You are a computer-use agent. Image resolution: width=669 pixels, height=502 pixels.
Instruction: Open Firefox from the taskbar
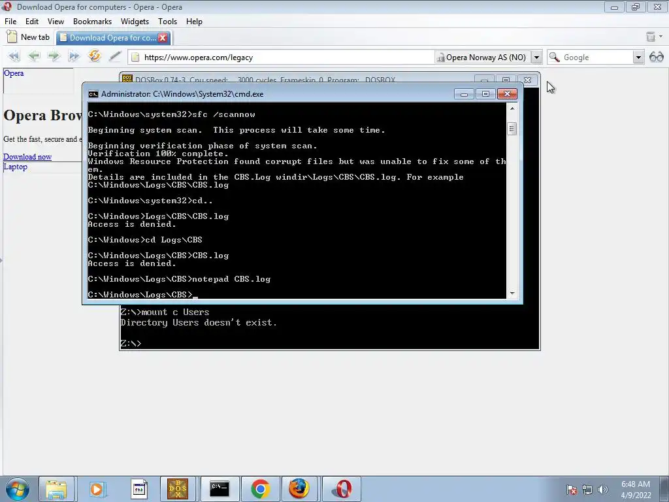click(300, 489)
